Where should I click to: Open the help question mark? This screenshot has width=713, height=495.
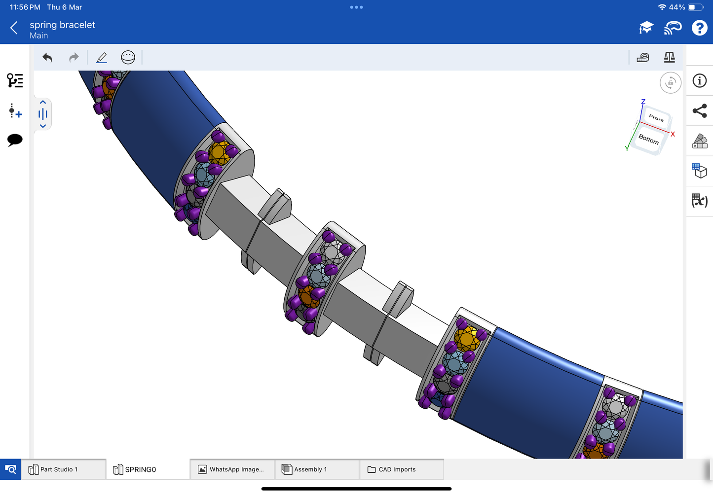coord(699,28)
